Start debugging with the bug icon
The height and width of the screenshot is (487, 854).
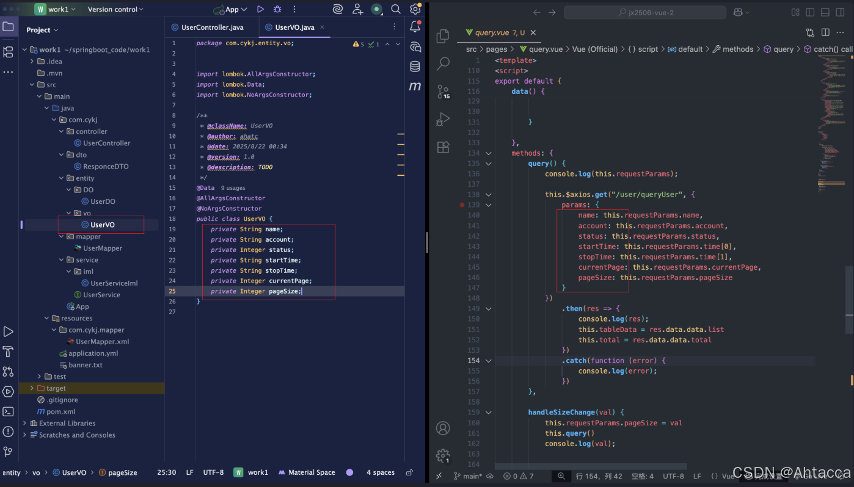[x=277, y=9]
